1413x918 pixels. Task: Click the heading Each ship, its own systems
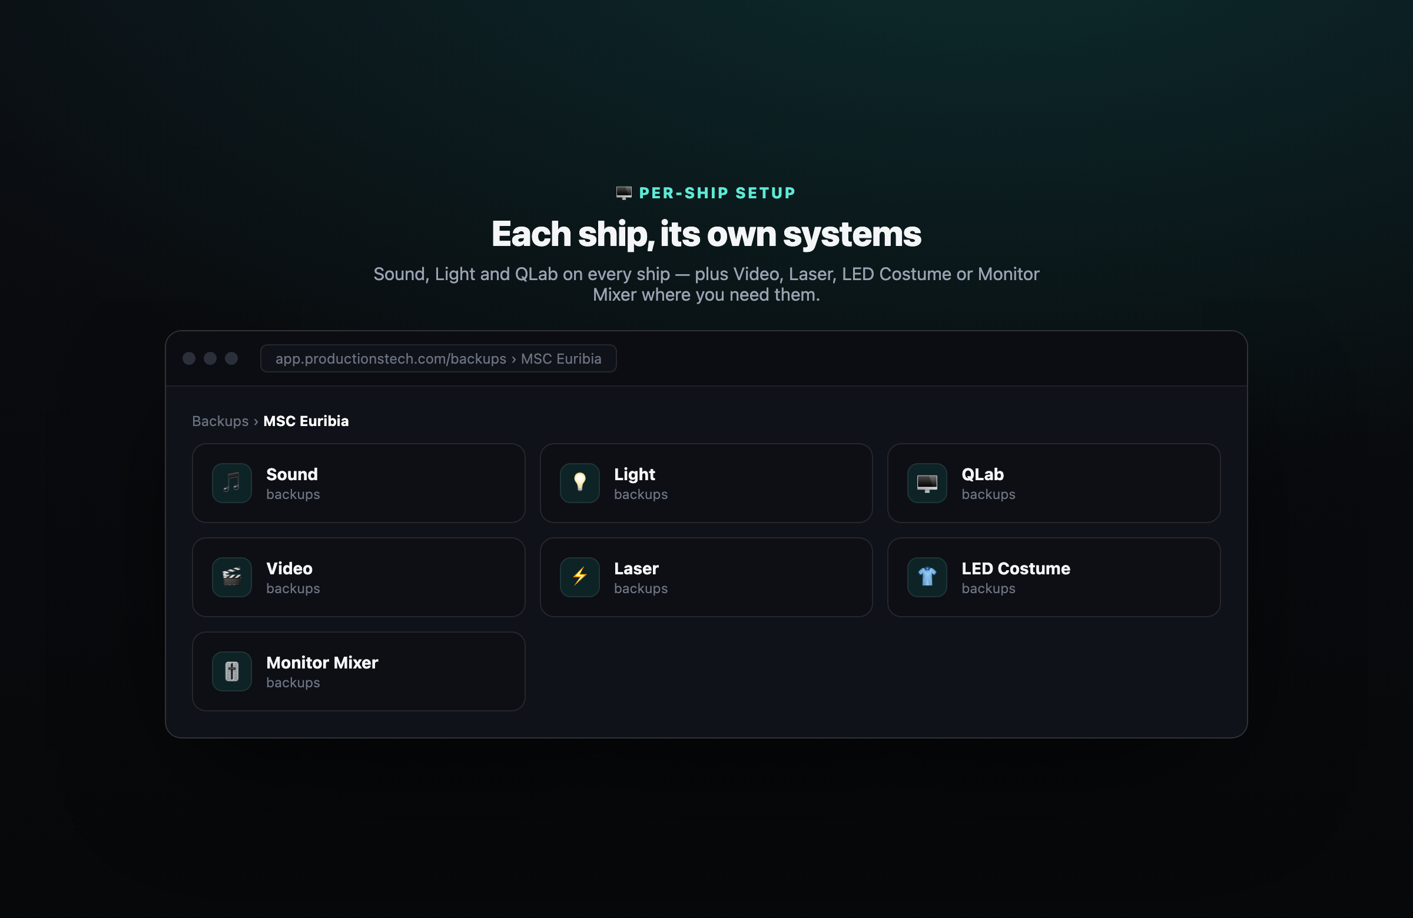pyautogui.click(x=706, y=234)
